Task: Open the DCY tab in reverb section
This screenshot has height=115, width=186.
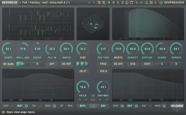Action: (x=130, y=106)
